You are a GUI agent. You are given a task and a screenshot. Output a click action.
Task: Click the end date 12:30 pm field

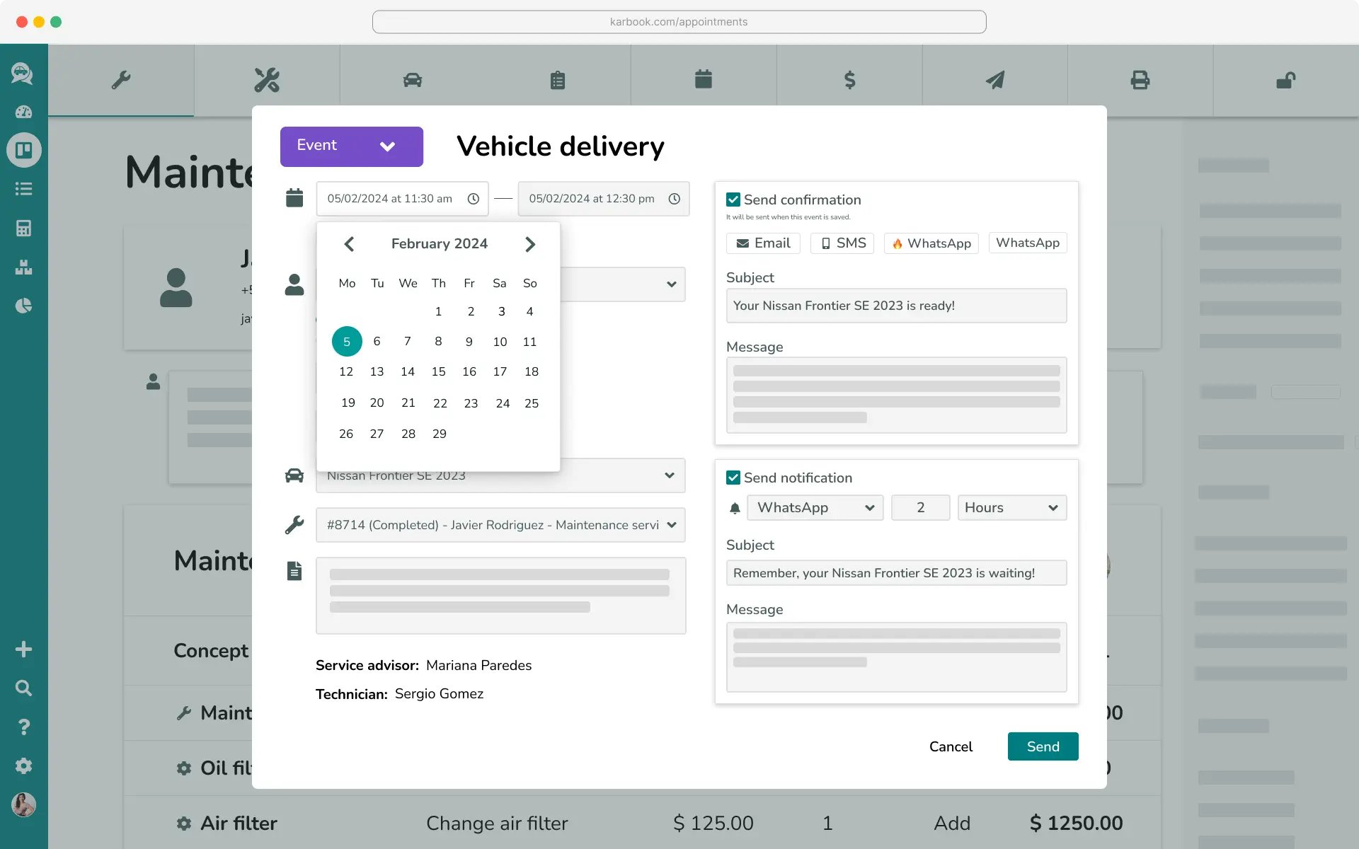point(604,199)
